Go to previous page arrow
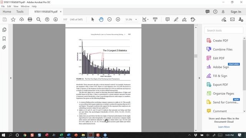The height and width of the screenshot is (138, 246). (47, 20)
